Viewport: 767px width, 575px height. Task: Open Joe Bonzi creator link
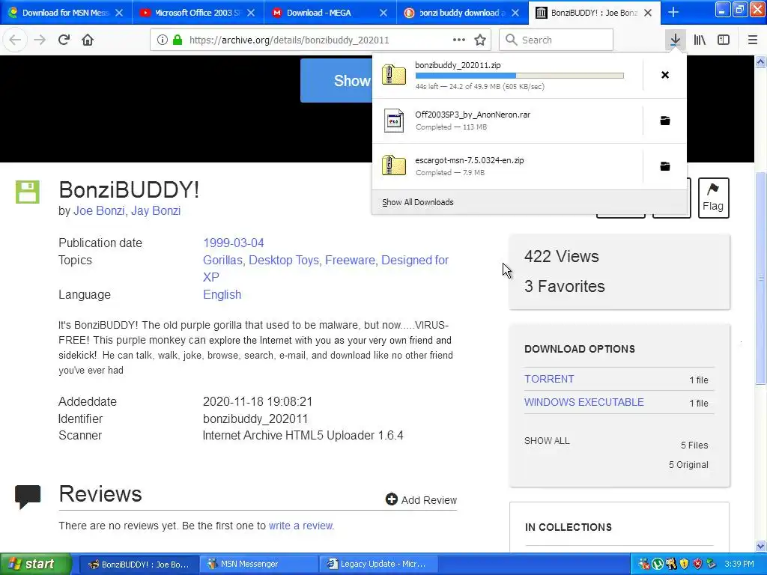99,210
